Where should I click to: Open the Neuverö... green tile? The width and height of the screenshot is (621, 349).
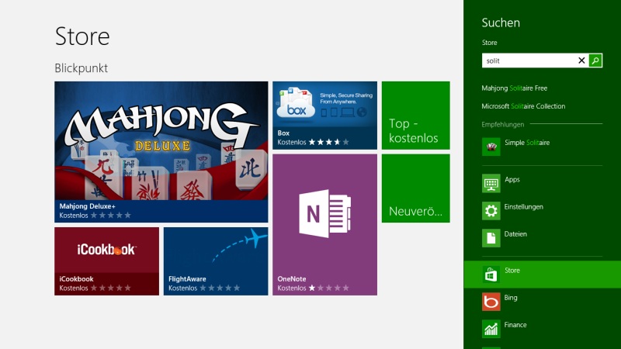[416, 188]
